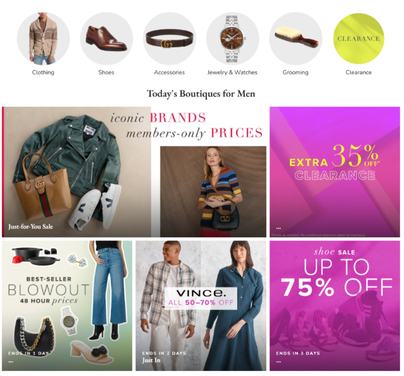Click the yellow Clearance circle
This screenshot has width=404, height=376.
pyautogui.click(x=359, y=38)
